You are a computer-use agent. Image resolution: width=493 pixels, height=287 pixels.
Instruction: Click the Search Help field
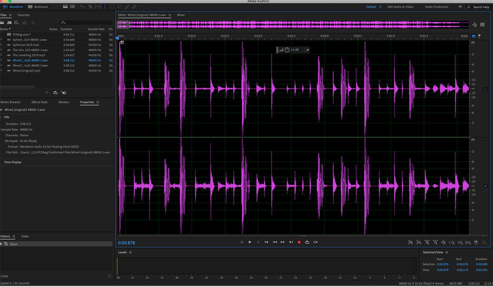click(x=479, y=7)
